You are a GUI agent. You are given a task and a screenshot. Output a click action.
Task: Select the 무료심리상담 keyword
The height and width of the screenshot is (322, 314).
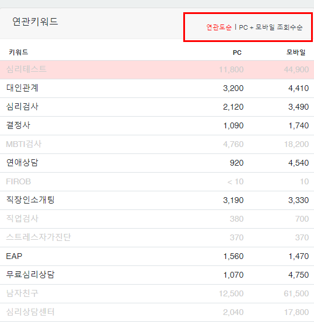pyautogui.click(x=30, y=275)
